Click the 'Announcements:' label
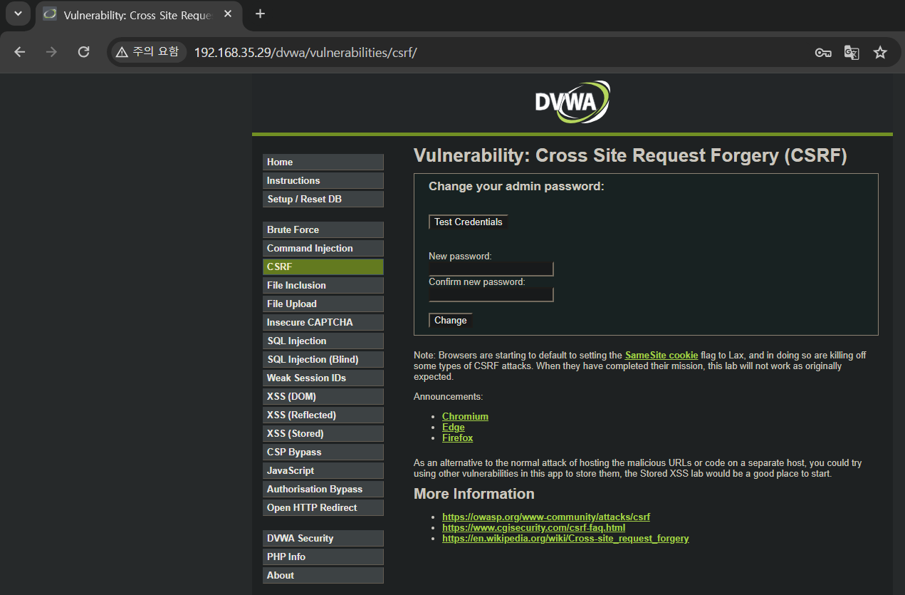Image resolution: width=905 pixels, height=595 pixels. [x=448, y=397]
